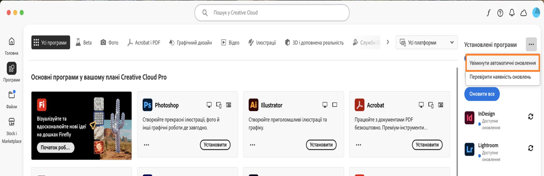The image size is (544, 176).
Task: Update Lightroom via its refresh icon
Action: [x=531, y=148]
